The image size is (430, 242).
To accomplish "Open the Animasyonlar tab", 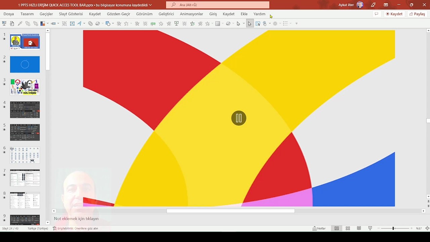I will [191, 14].
